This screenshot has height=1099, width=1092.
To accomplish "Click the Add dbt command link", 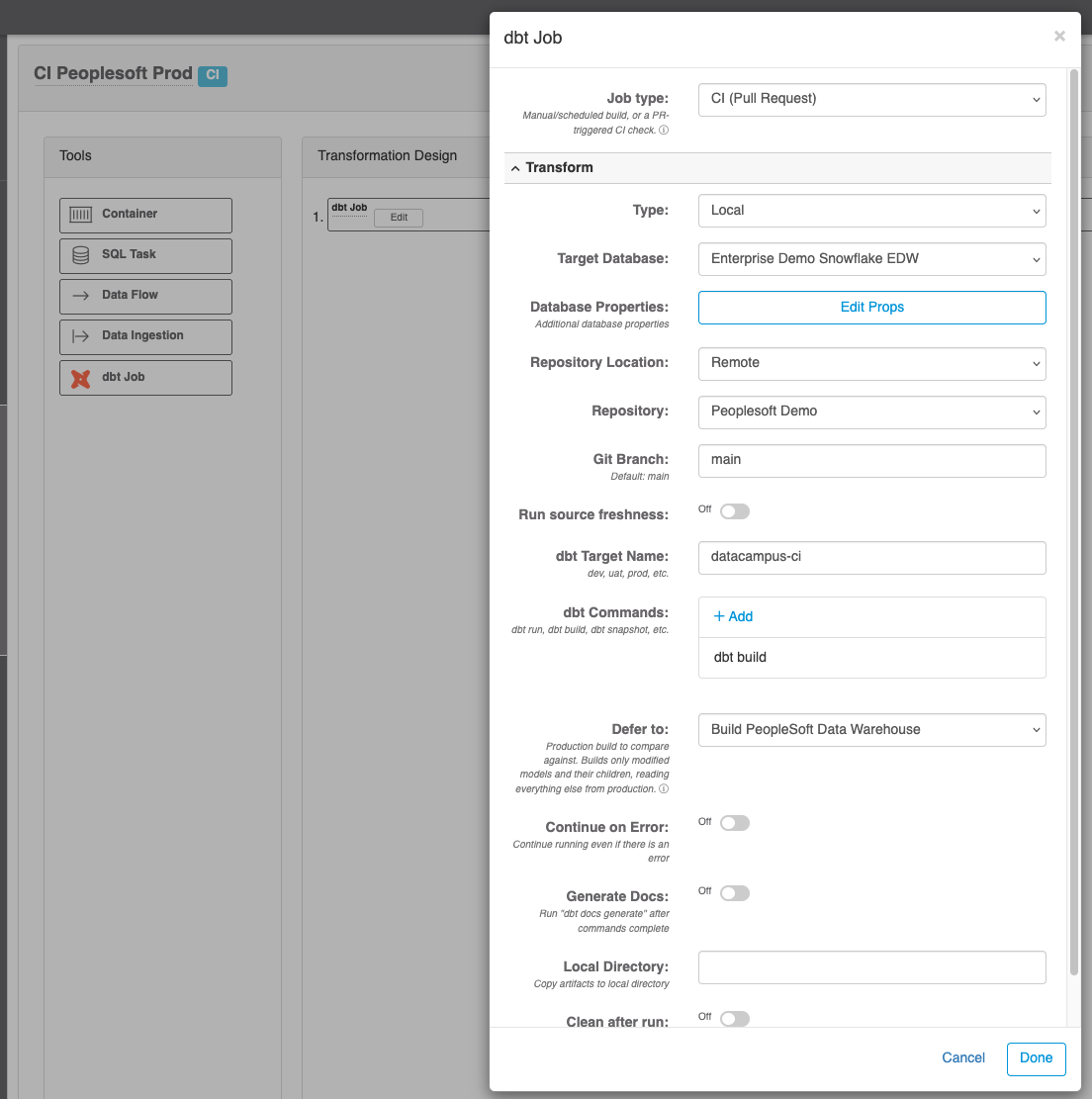I will click(733, 616).
